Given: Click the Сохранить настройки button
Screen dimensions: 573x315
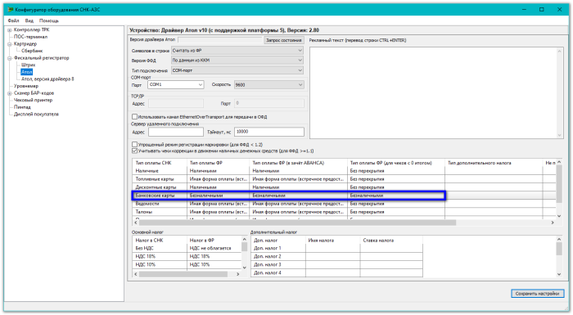Looking at the screenshot, I should [537, 294].
